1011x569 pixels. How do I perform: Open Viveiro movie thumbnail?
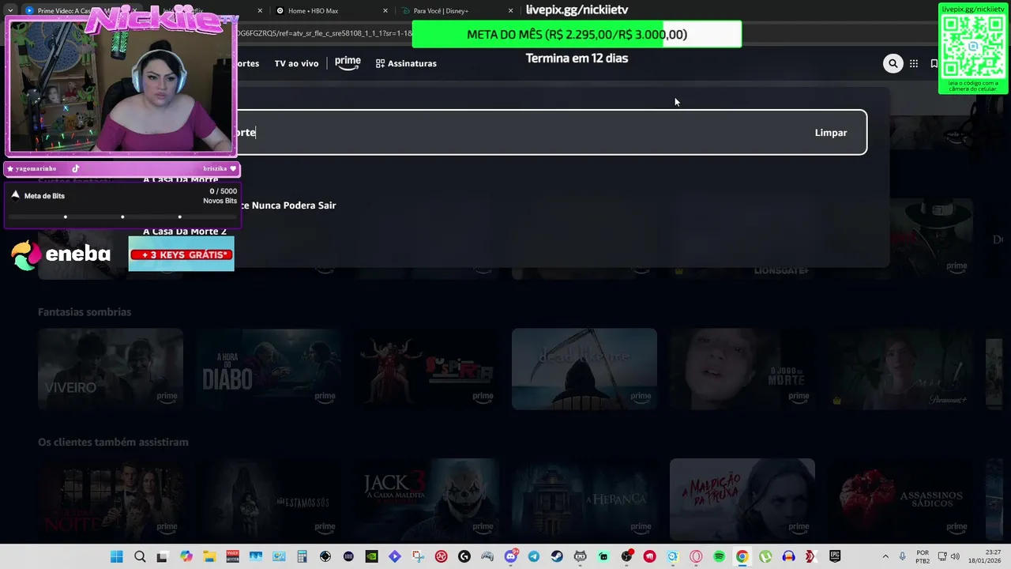tap(111, 369)
